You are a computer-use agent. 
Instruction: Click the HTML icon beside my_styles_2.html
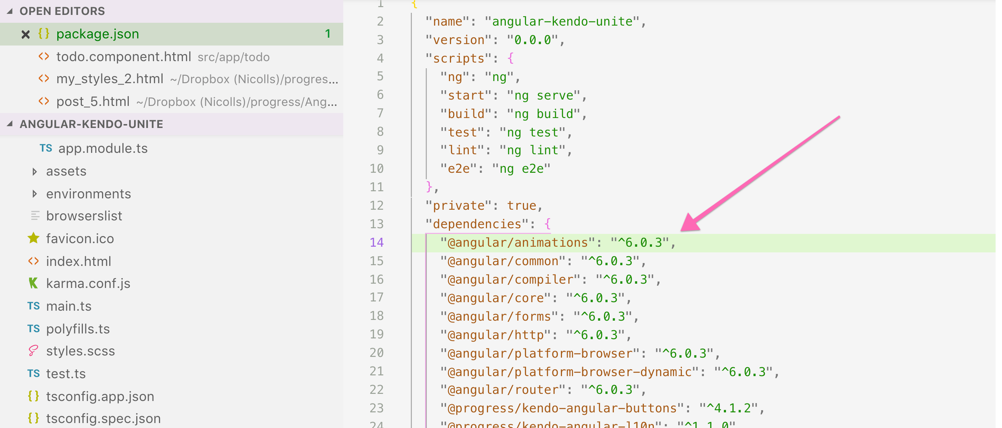(44, 79)
